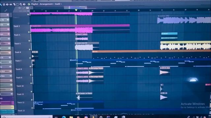Toggle mute dot for Track 6
The width and height of the screenshot is (211, 118).
pos(30,58)
